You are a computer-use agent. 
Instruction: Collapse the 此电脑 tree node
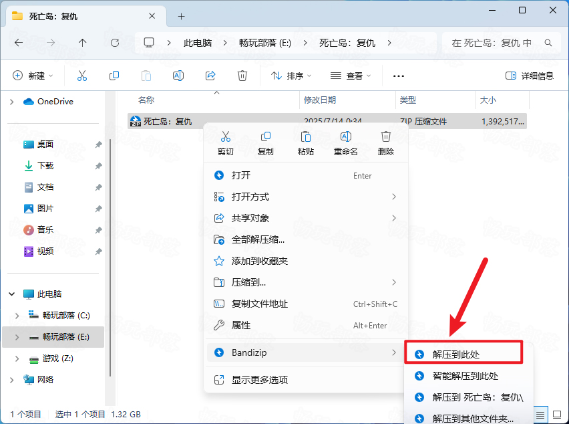pyautogui.click(x=11, y=294)
